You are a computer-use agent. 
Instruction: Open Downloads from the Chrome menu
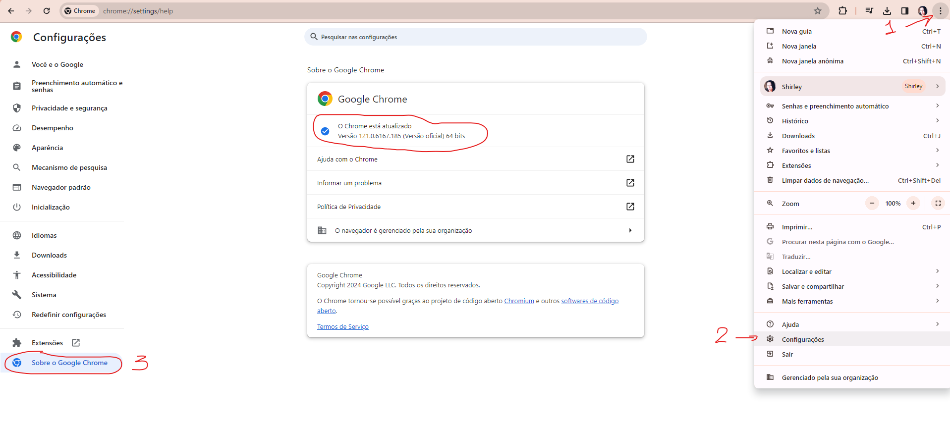852,136
